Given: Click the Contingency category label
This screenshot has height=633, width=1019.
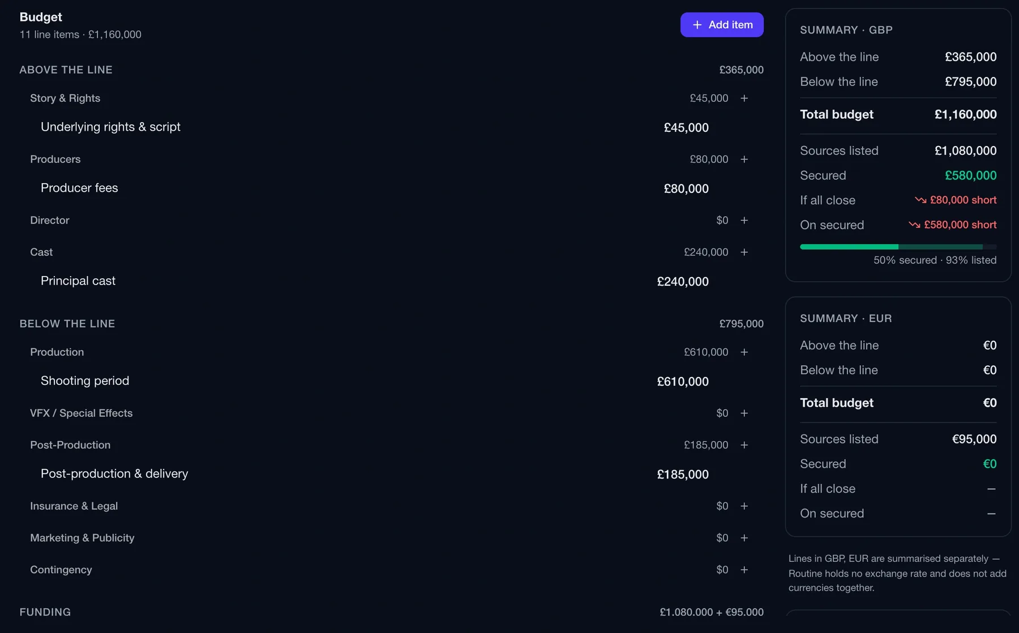Looking at the screenshot, I should [x=61, y=570].
